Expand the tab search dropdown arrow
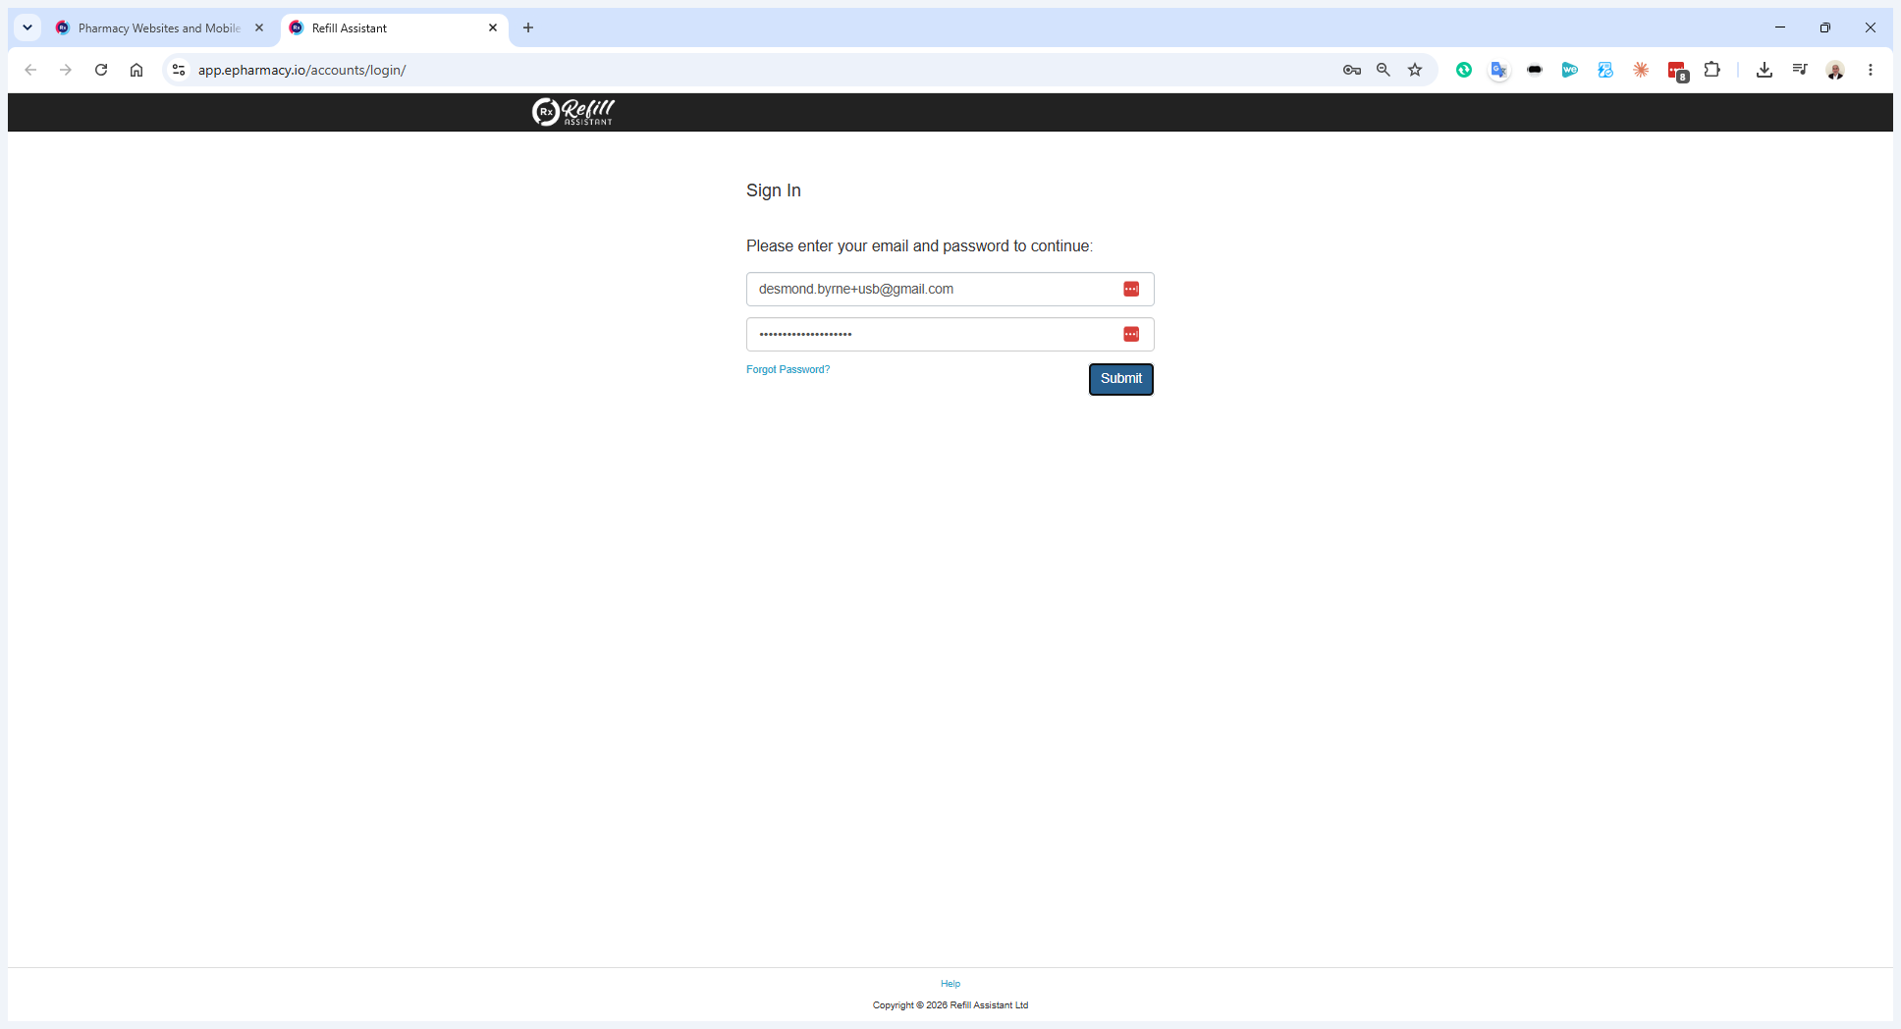The height and width of the screenshot is (1029, 1901). [x=27, y=27]
